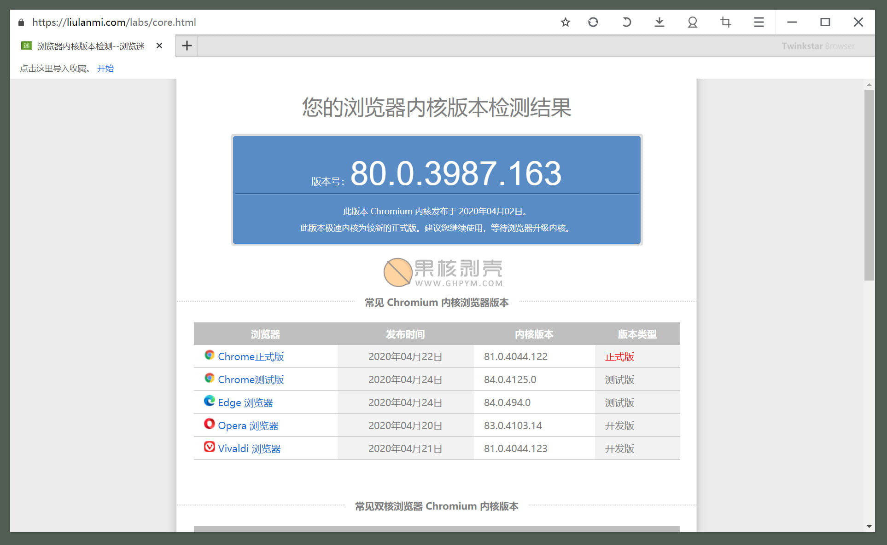Screen dimensions: 887x545
Task: Open a new tab with plus button
Action: point(187,46)
